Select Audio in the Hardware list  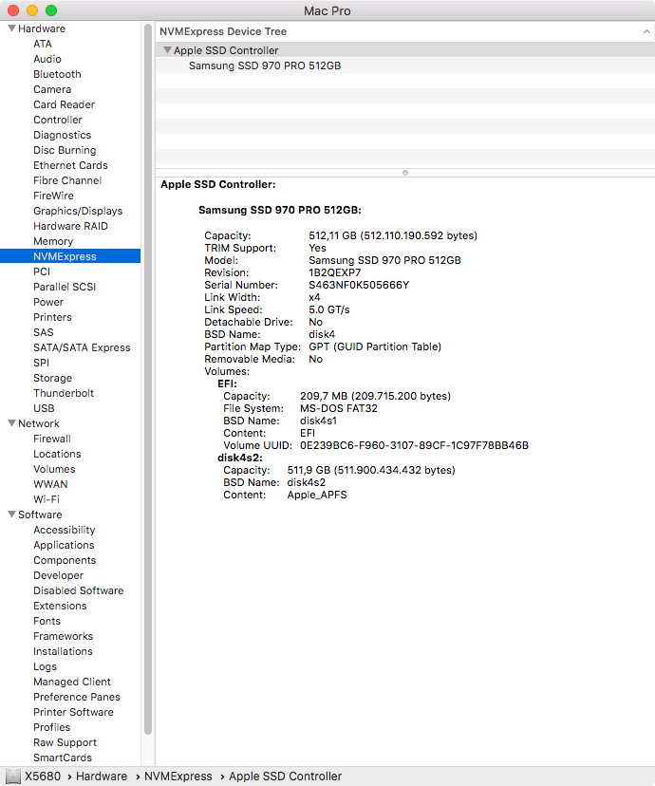tap(47, 59)
